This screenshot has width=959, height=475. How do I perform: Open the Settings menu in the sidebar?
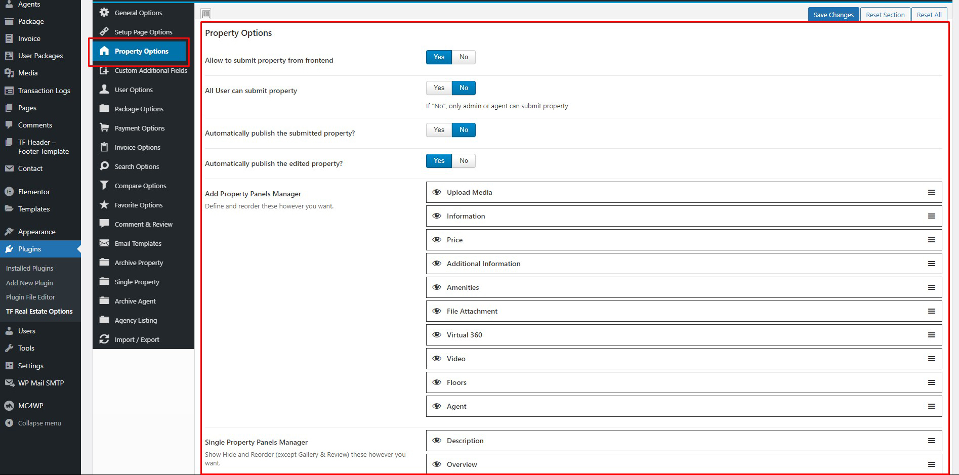(x=40, y=366)
